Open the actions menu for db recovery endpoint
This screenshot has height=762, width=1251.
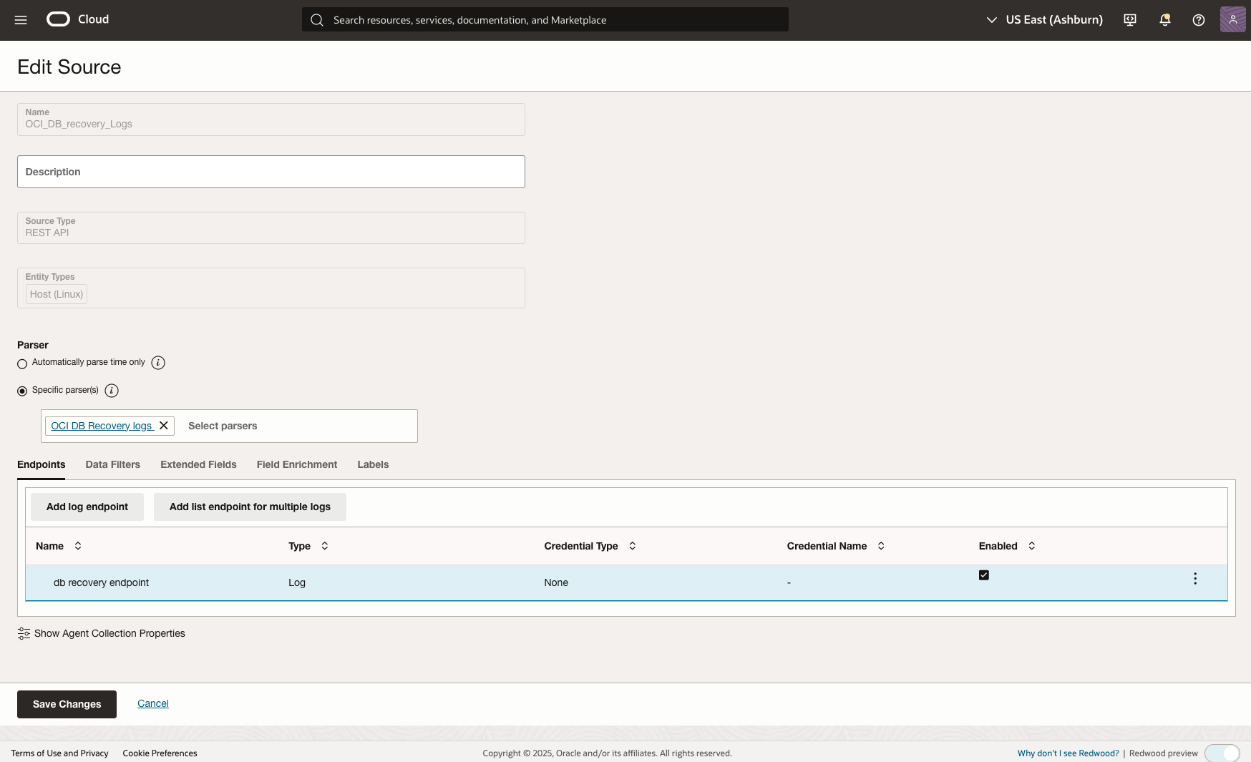pos(1194,579)
